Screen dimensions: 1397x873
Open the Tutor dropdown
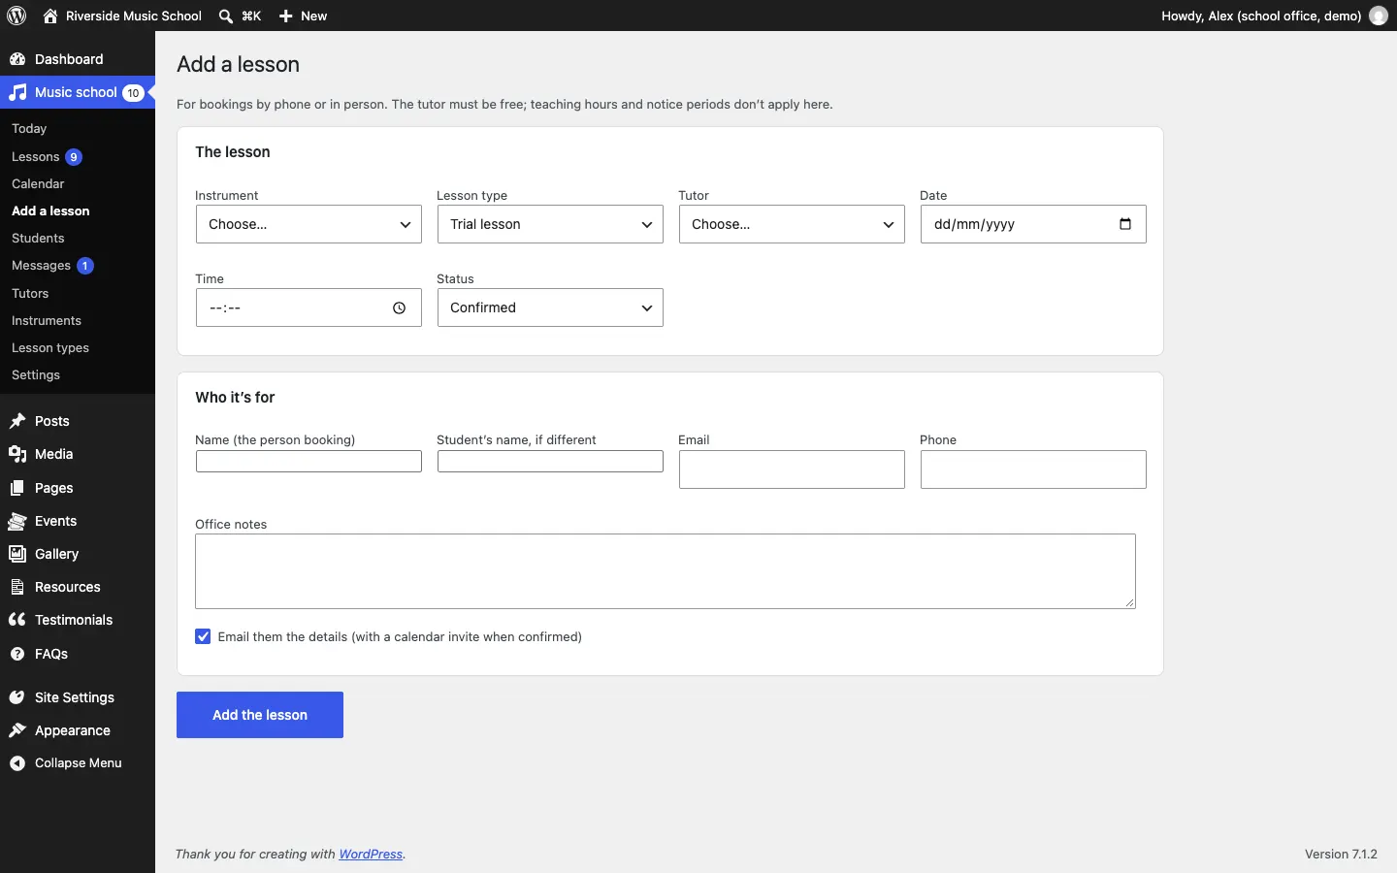click(792, 224)
